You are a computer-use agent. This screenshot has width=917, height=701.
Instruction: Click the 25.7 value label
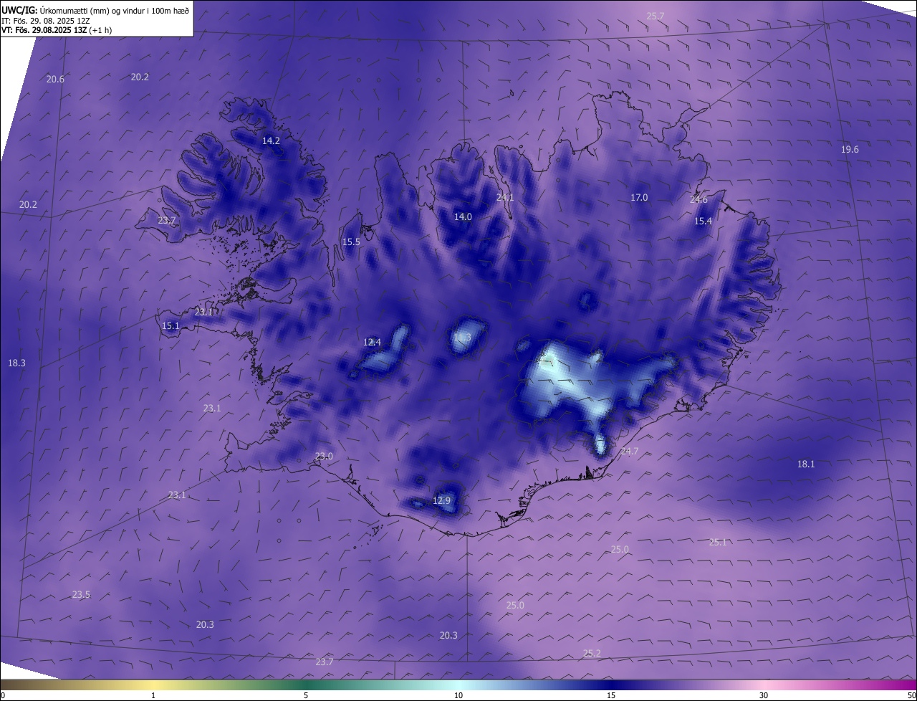656,16
